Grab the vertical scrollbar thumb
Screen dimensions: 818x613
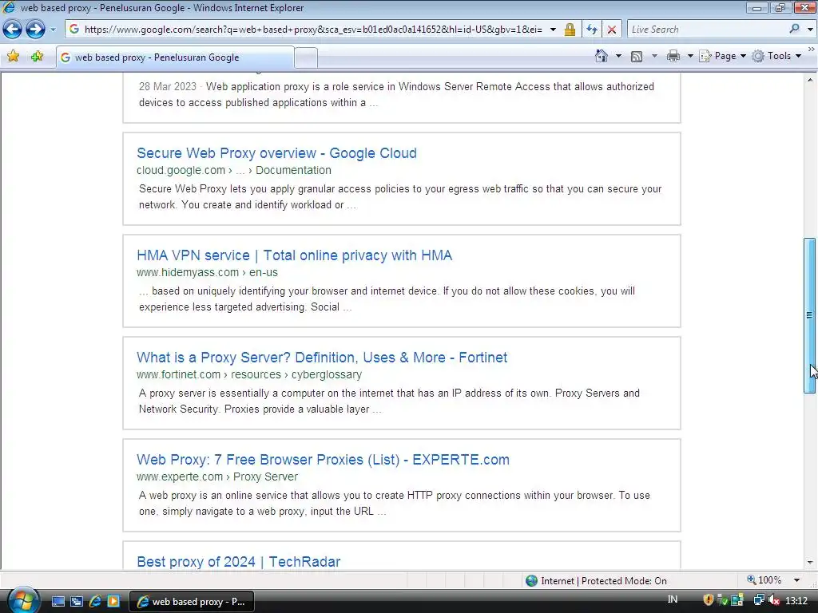click(x=810, y=315)
